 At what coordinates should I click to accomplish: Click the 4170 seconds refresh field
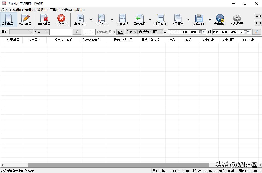[x=89, y=32]
